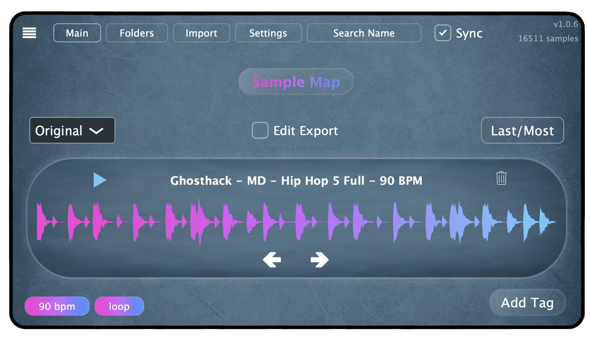Screen dimensions: 590x337
Task: Open the Sample Map view
Action: click(x=296, y=82)
